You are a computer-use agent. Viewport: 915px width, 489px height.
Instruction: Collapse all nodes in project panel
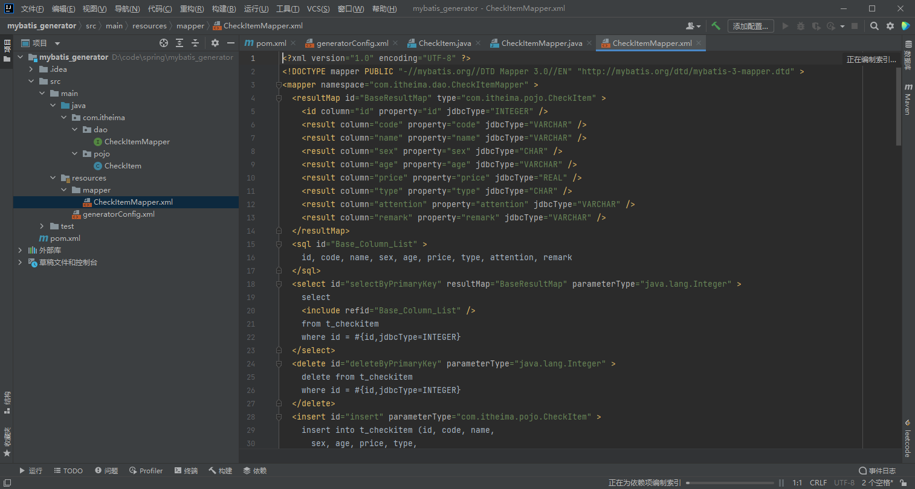[x=195, y=43]
